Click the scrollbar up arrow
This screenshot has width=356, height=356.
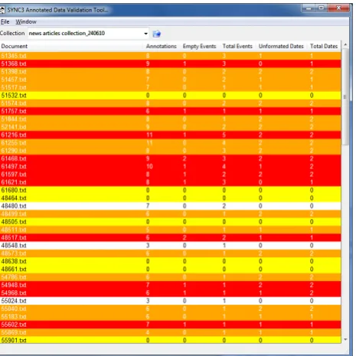pyautogui.click(x=345, y=44)
